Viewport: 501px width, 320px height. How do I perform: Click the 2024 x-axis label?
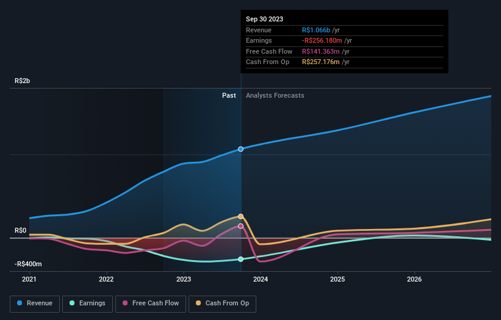261,280
